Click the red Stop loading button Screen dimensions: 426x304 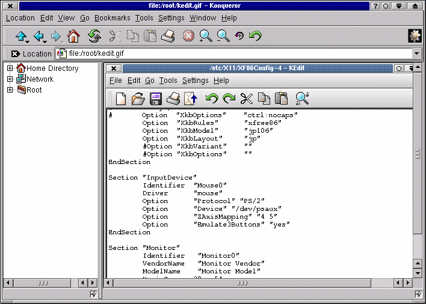[x=188, y=36]
